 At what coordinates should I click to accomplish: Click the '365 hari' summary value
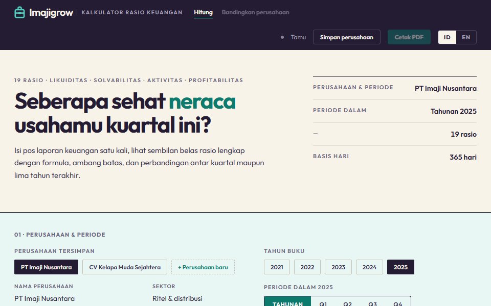click(463, 157)
